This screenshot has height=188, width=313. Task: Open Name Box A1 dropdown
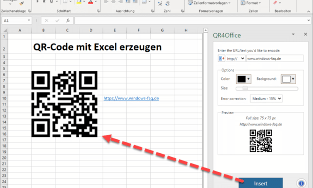click(29, 20)
